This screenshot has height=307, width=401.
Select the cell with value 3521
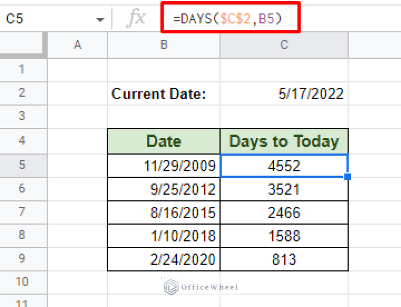tap(284, 189)
